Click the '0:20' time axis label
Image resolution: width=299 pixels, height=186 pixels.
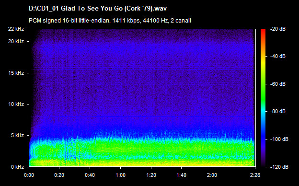pos(59,175)
